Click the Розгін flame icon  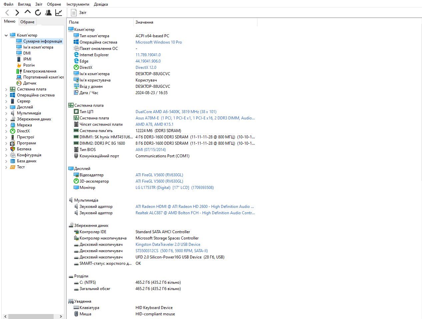(x=19, y=65)
